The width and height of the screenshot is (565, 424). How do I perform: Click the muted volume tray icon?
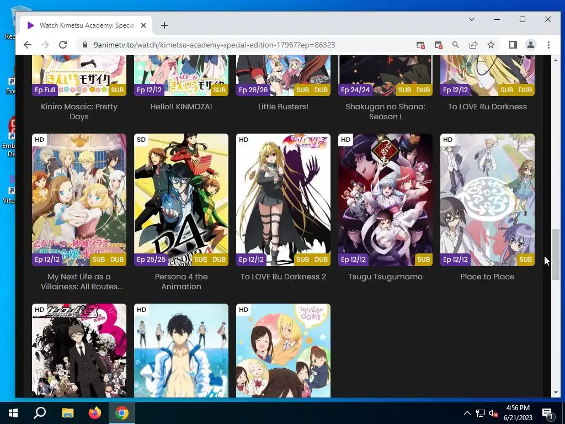(x=493, y=413)
